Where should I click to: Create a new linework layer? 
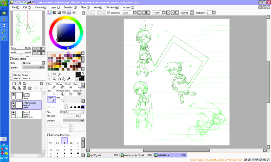point(19,83)
